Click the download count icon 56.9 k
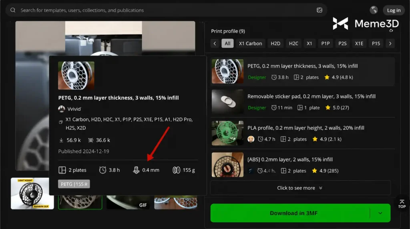 pyautogui.click(x=61, y=140)
